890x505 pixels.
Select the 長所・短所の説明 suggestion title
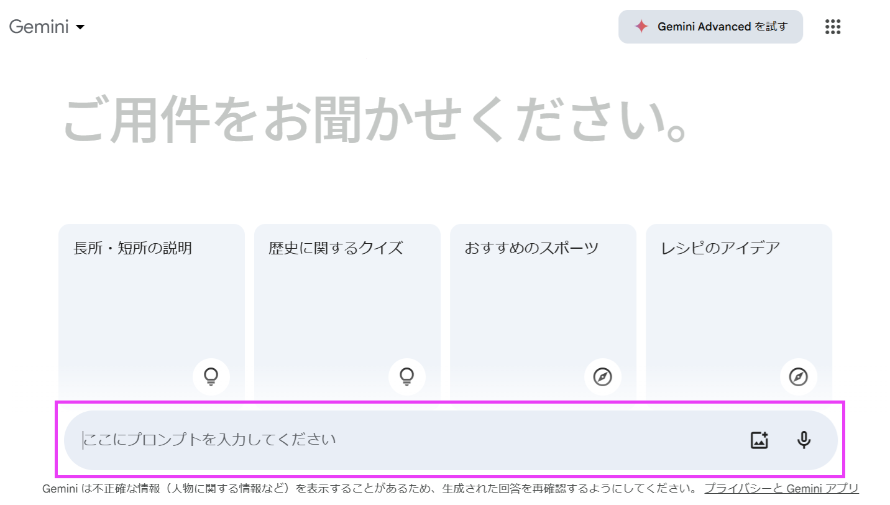pyautogui.click(x=132, y=249)
